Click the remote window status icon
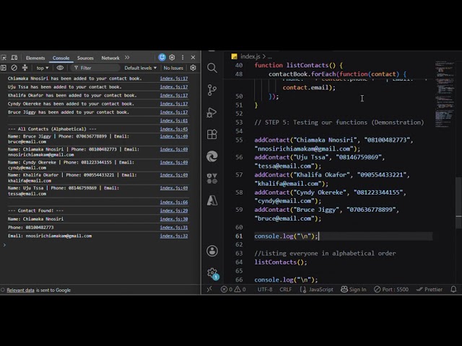This screenshot has height=346, width=462. [x=209, y=290]
